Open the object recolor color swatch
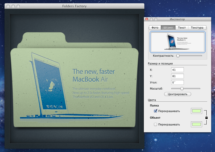 (x=196, y=124)
